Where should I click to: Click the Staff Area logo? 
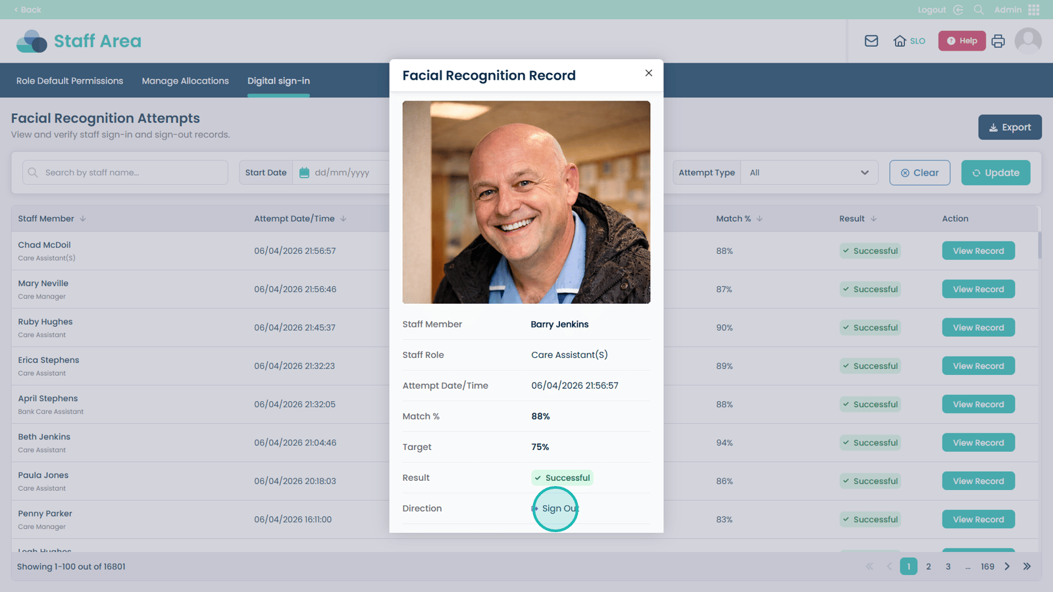click(x=78, y=41)
